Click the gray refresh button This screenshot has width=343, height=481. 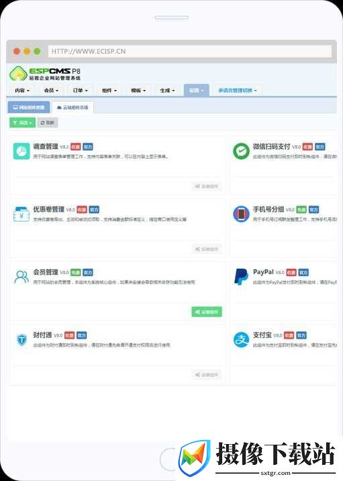pyautogui.click(x=48, y=123)
